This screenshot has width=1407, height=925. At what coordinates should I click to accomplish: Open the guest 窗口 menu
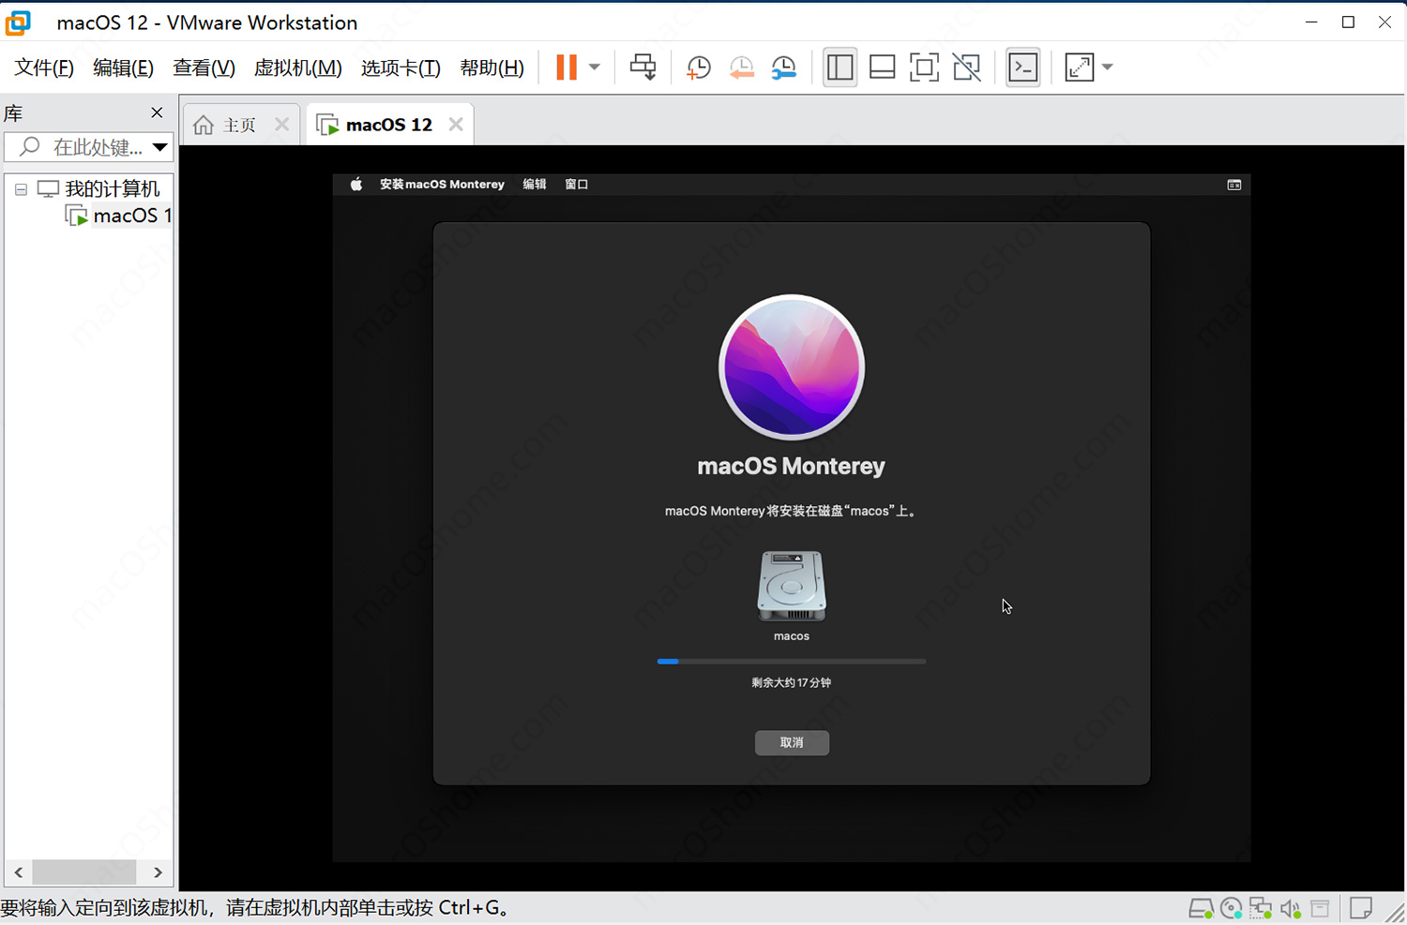point(576,185)
